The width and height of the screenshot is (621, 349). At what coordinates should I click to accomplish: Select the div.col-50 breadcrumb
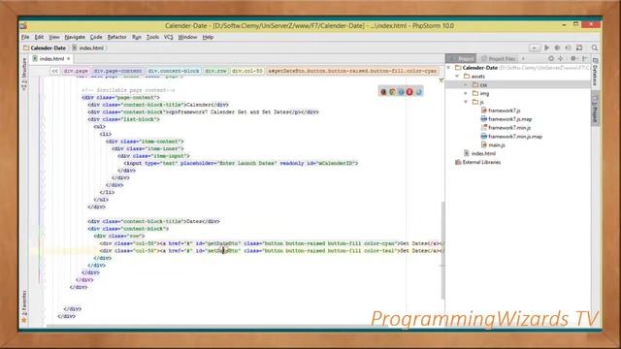click(247, 71)
